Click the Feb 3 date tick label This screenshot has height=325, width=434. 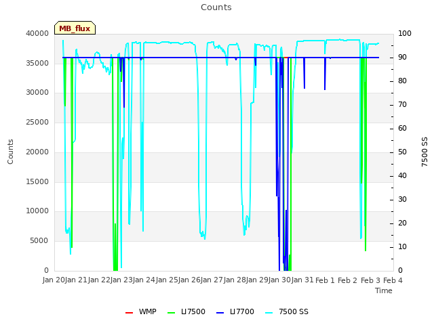coord(370,280)
